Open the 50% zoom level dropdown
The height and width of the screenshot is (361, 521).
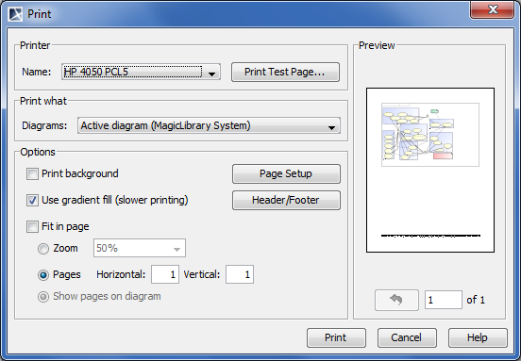pos(140,248)
